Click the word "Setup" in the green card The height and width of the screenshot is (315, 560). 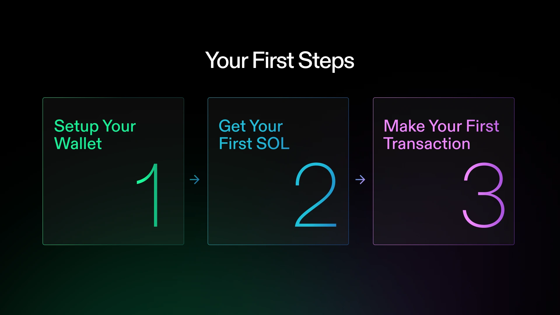76,126
